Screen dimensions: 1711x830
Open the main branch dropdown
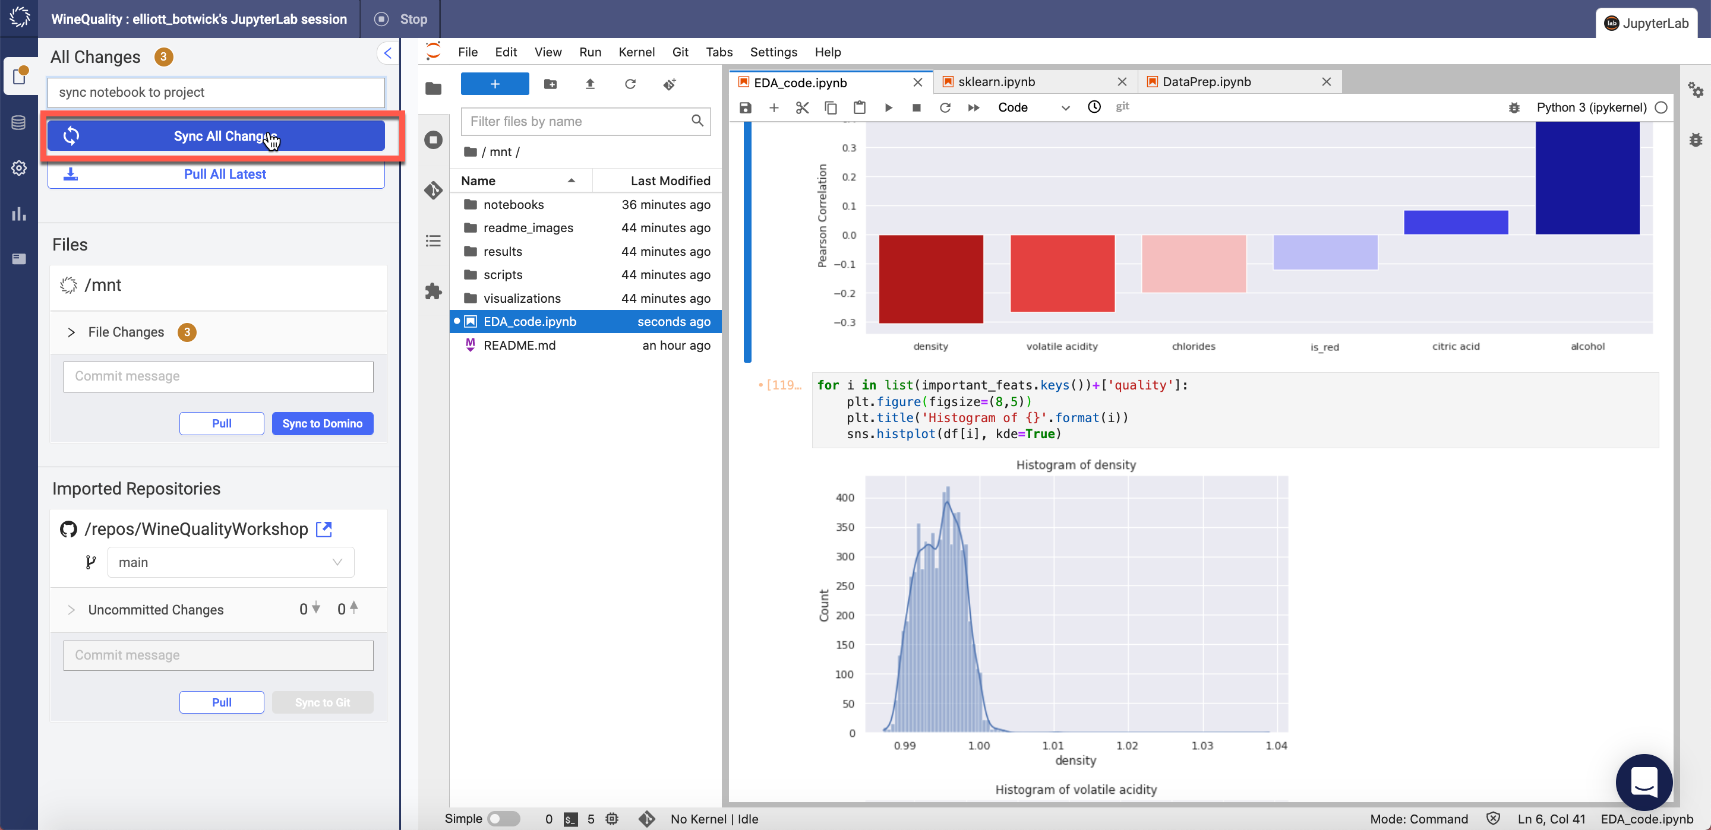(x=230, y=562)
